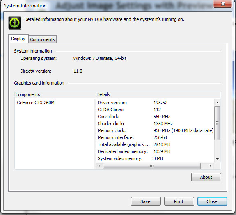Select Dedicated video memory value 1024 MB
Viewport: 236px width, 215px height.
(x=162, y=151)
